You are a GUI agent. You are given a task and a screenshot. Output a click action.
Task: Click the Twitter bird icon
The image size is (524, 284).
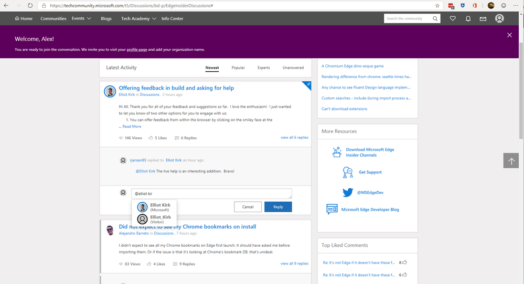(348, 192)
